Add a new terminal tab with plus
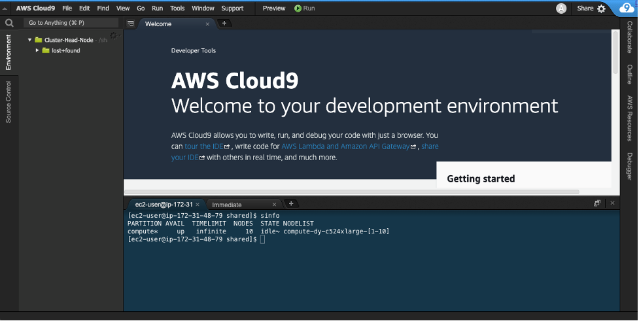The height and width of the screenshot is (321, 639). click(x=291, y=204)
